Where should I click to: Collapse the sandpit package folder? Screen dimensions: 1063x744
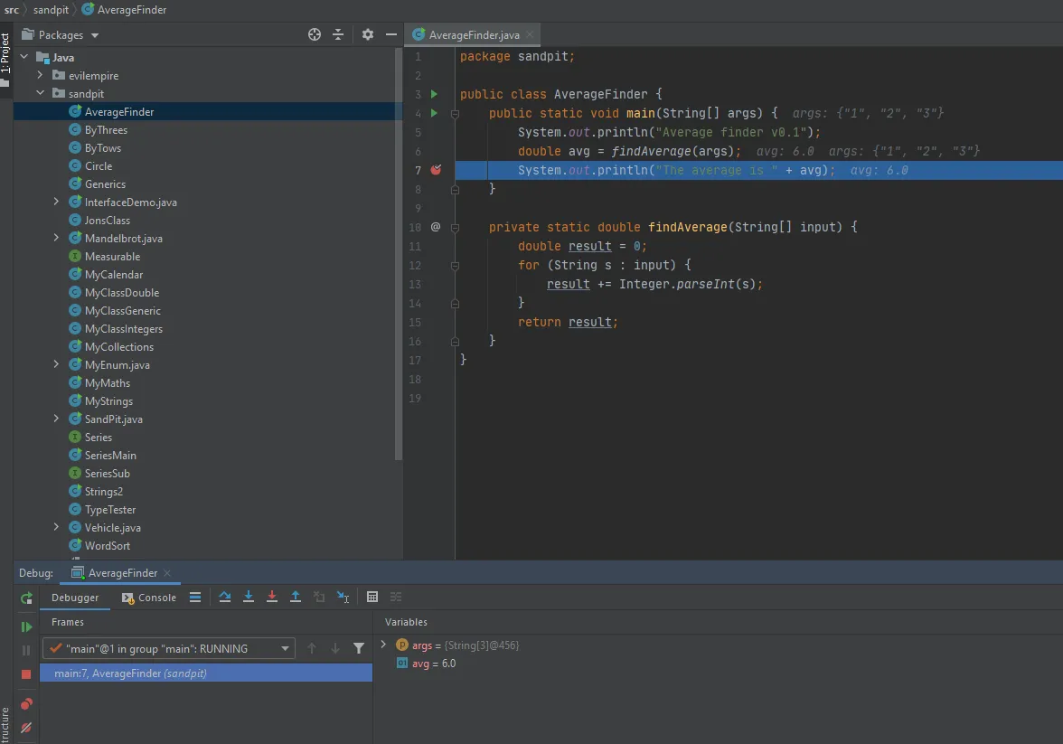tap(41, 93)
